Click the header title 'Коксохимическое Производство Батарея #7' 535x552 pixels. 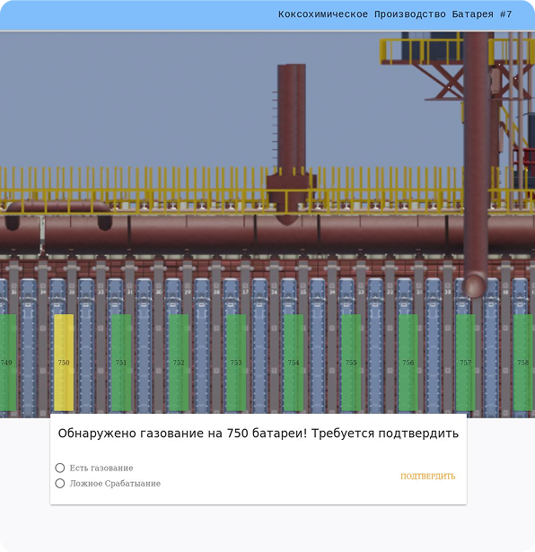(395, 14)
